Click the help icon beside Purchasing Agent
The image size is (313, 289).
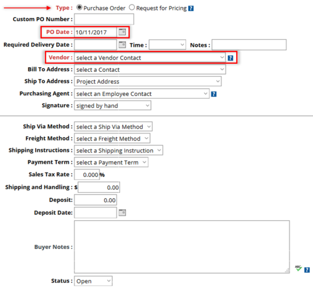point(214,94)
